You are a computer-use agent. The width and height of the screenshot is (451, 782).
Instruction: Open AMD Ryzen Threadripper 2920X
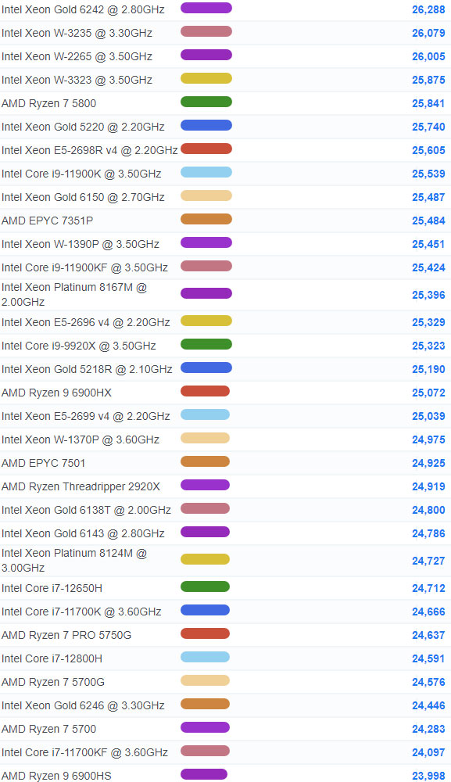[x=81, y=486]
